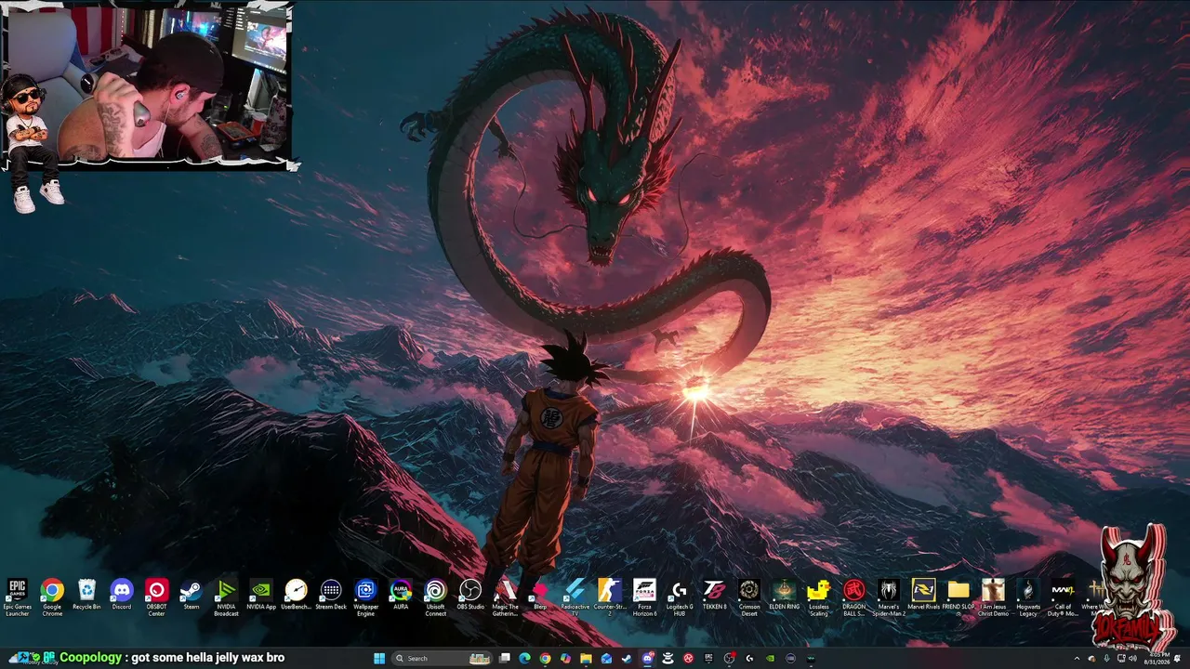Select the Crimson Desert desktop shortcut
This screenshot has height=669, width=1190.
tap(749, 597)
